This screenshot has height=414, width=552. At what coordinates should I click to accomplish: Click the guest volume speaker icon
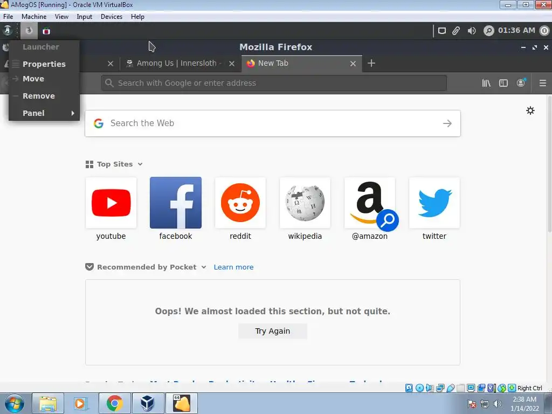point(471,31)
